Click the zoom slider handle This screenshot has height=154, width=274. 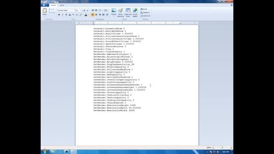point(222,148)
